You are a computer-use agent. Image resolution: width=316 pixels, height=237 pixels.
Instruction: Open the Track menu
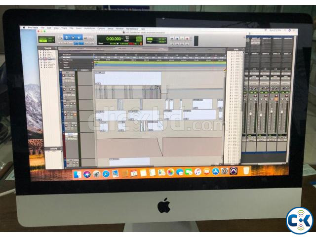[64, 28]
